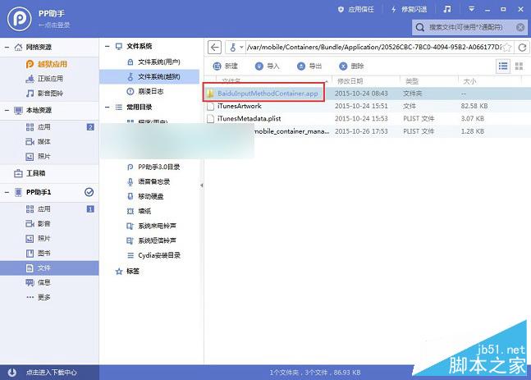
Task: Open Cydia安装目录 shortcut
Action: tap(153, 255)
